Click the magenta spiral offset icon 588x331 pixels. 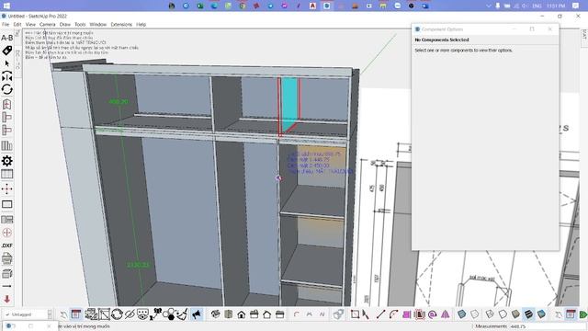click(432, 314)
